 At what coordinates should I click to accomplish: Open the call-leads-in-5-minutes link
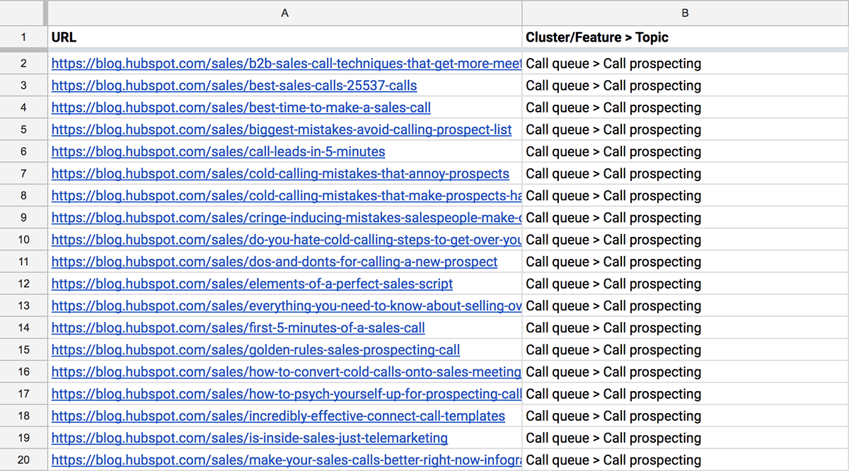click(x=219, y=151)
